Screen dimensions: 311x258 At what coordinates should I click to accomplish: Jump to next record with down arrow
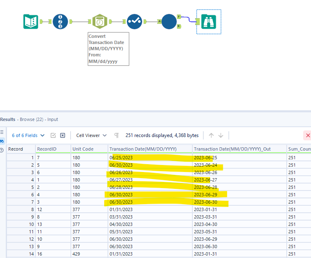pyautogui.click(x=221, y=135)
